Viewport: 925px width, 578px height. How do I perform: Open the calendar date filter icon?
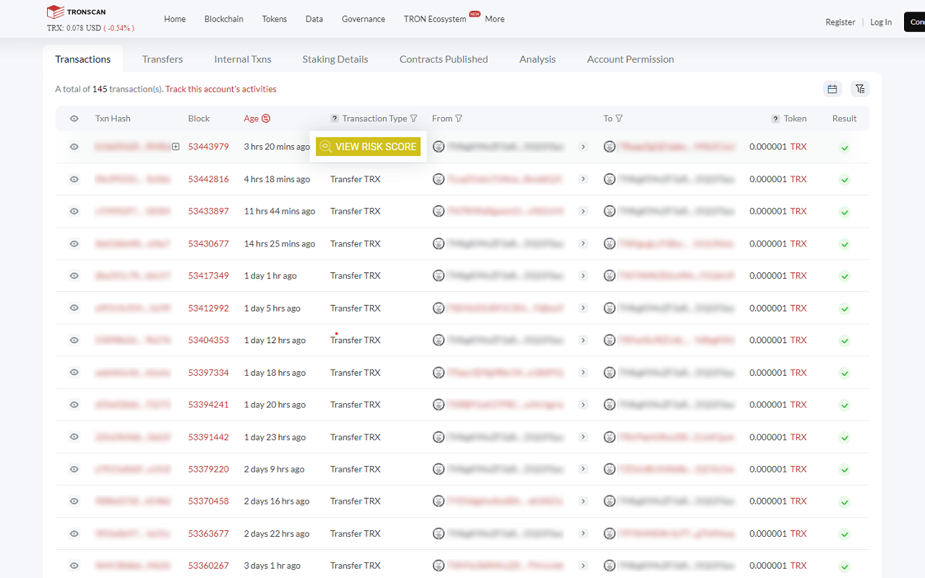[832, 89]
